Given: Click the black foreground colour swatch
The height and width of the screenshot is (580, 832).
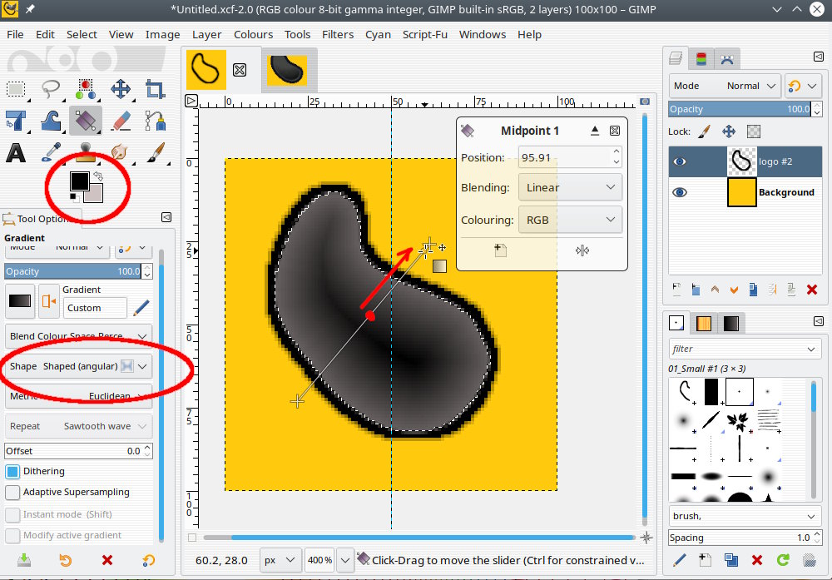Looking at the screenshot, I should click(x=79, y=181).
